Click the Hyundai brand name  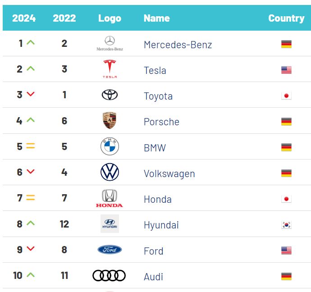tap(161, 225)
